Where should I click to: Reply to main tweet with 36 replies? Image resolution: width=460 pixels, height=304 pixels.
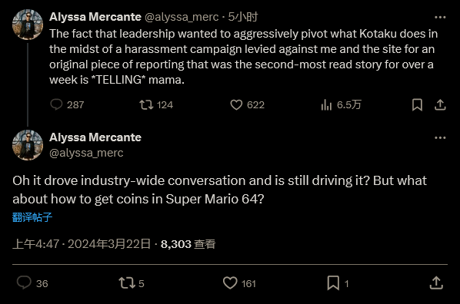coord(24,283)
